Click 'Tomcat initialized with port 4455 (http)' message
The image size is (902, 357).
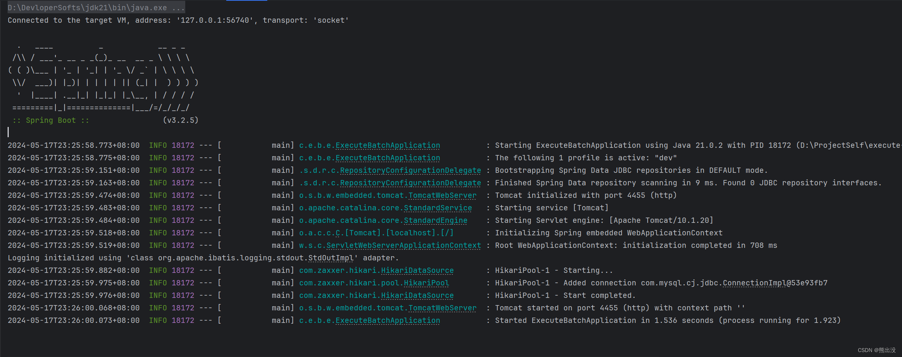586,195
